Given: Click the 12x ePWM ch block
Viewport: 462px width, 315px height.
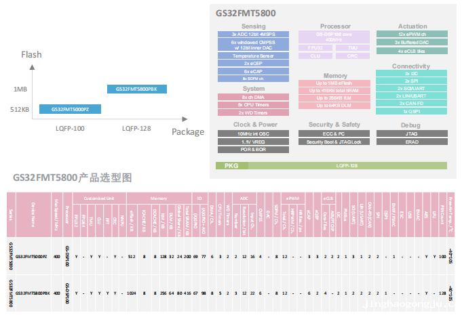Looking at the screenshot, I should pyautogui.click(x=412, y=34).
